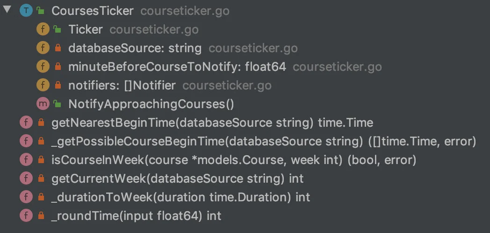
Task: Jump to NotifyApproachingCourses() method
Action: 151,104
